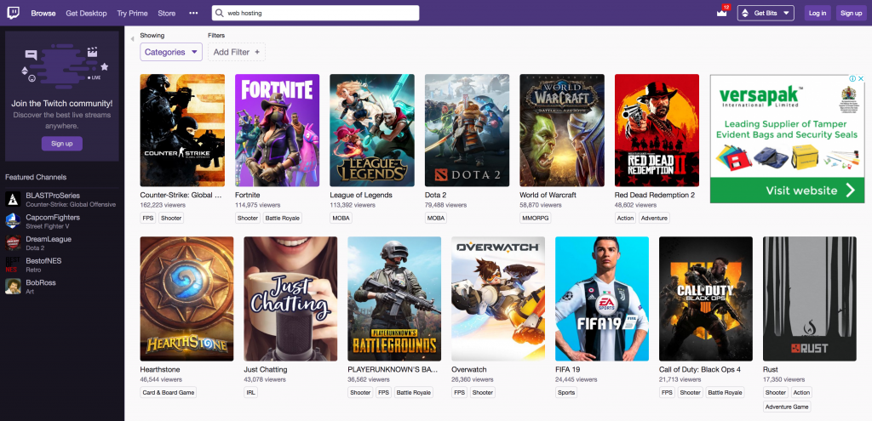
Task: Click 'Featured Channels' heading
Action: point(36,177)
